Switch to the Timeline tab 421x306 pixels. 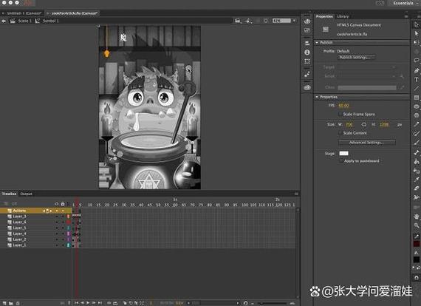tap(9, 194)
